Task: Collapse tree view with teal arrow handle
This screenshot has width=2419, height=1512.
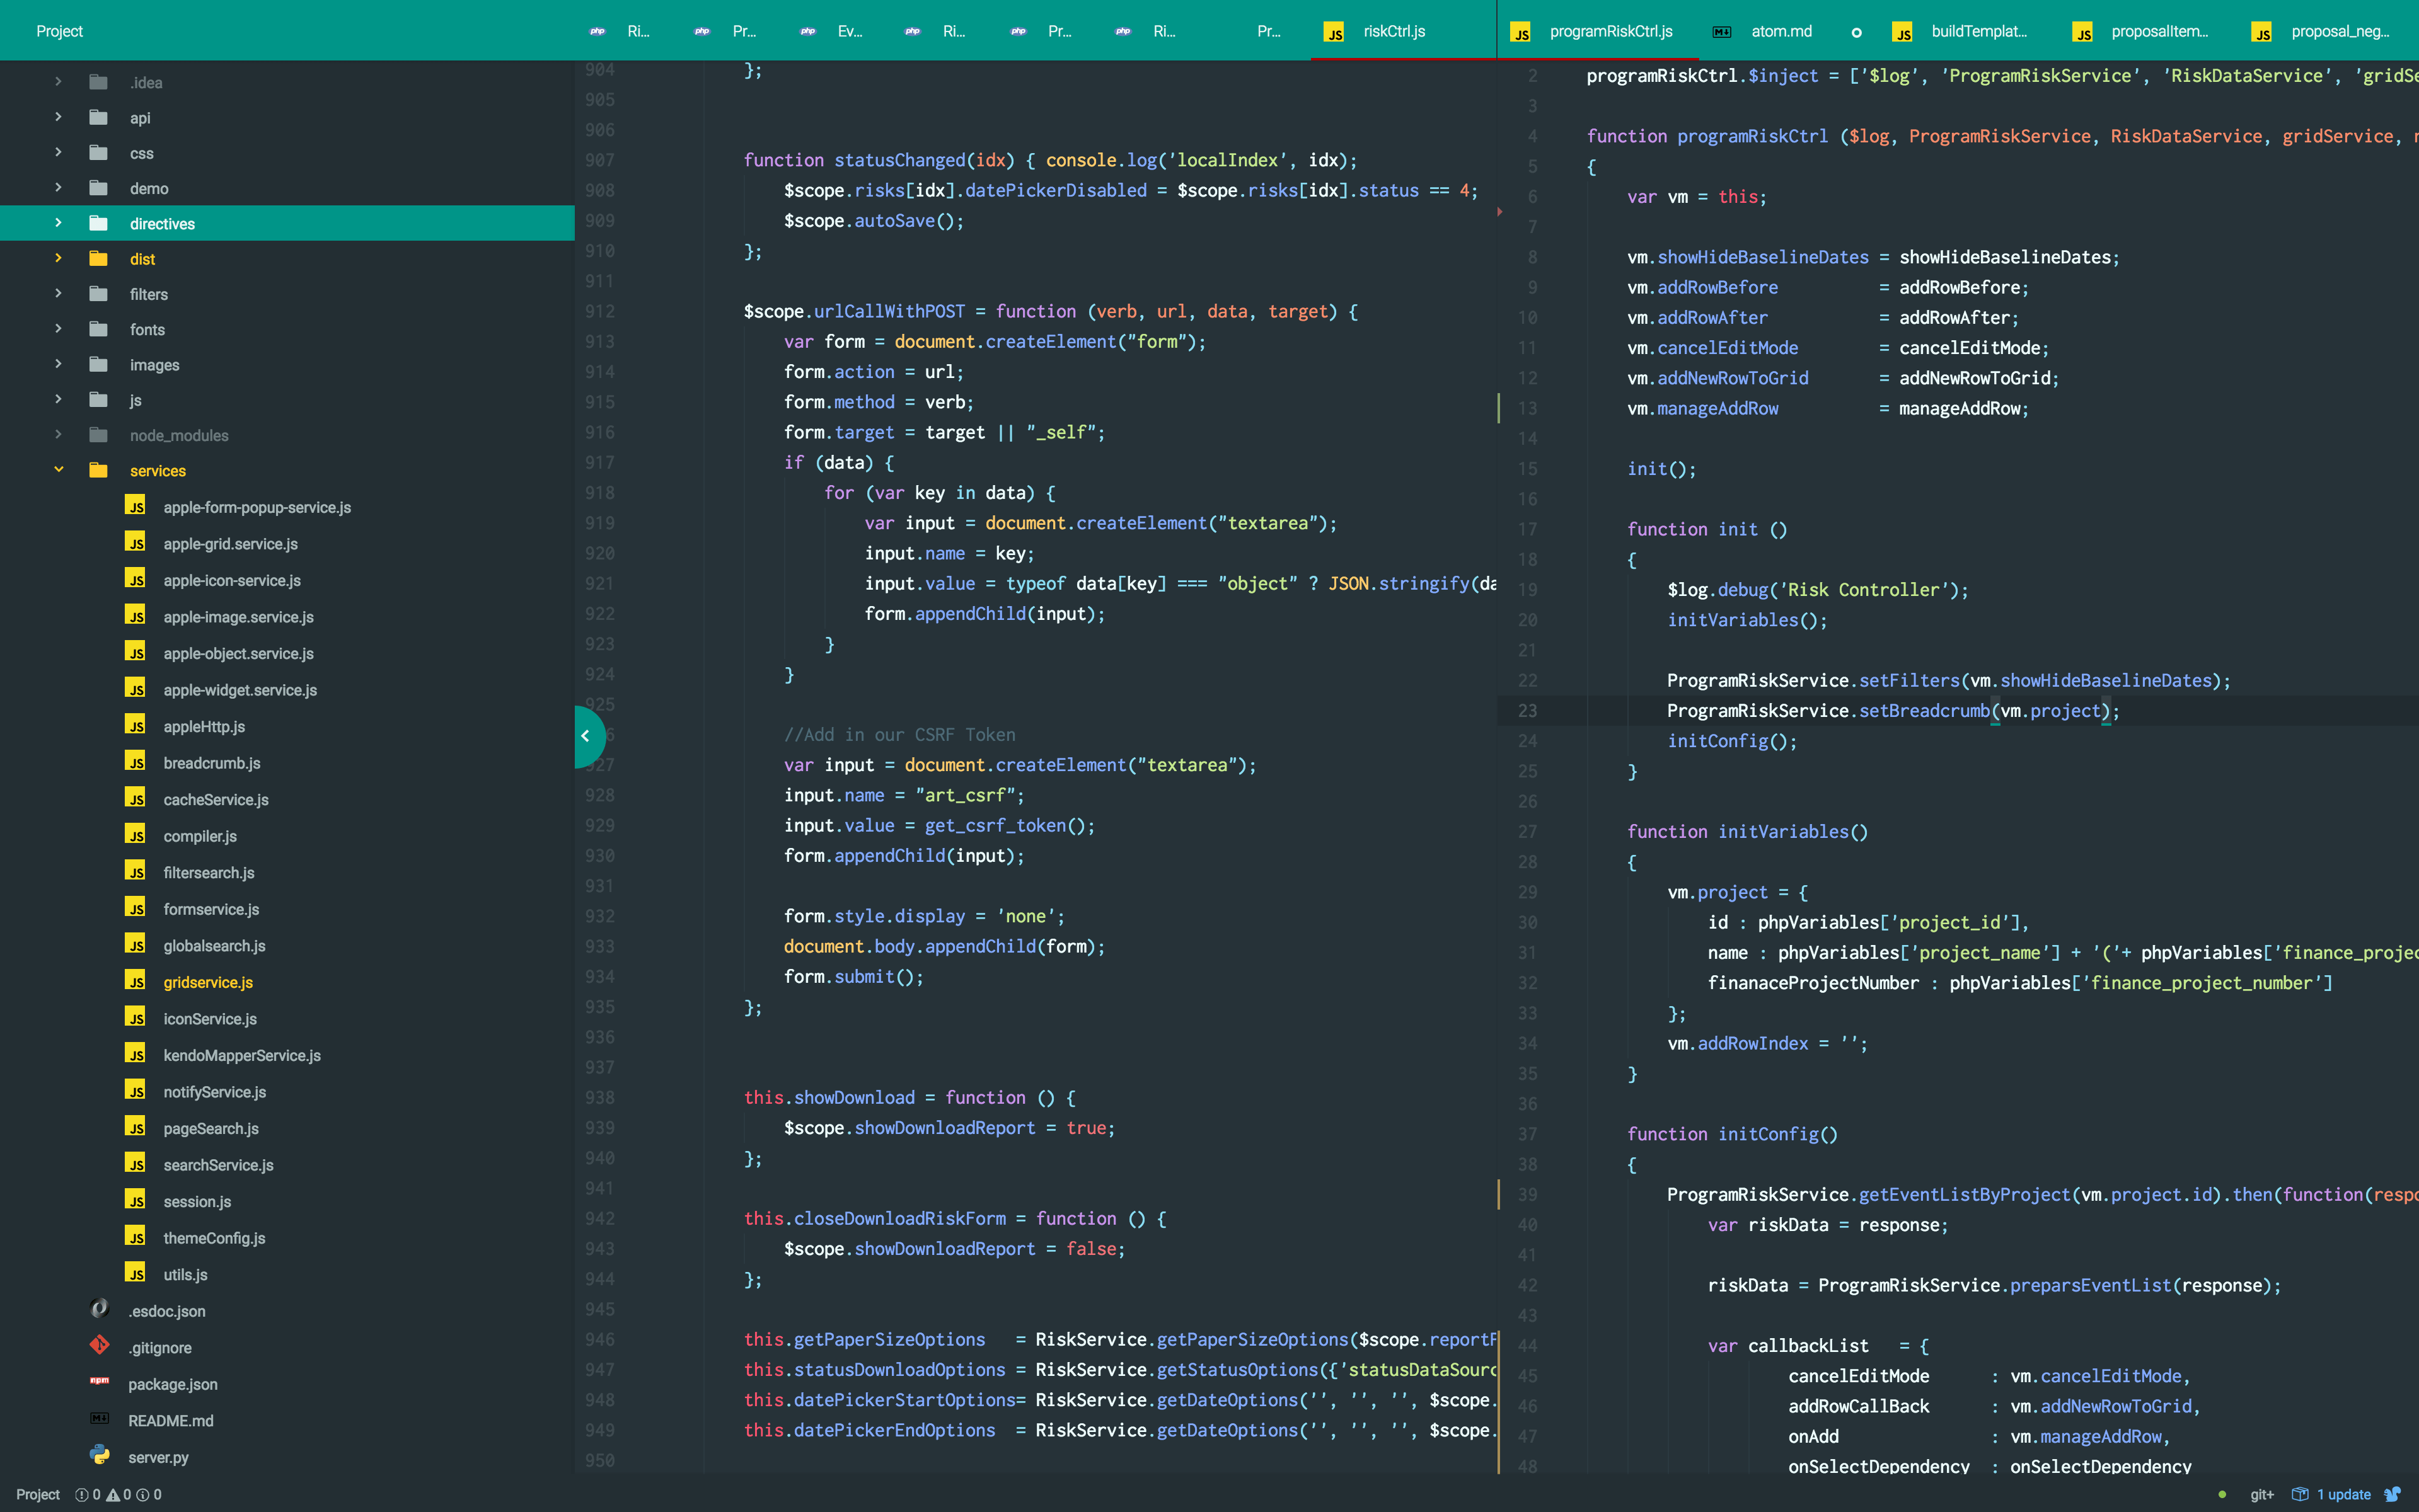Action: pyautogui.click(x=588, y=736)
